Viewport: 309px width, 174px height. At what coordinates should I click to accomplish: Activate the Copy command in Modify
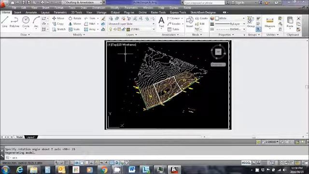(58, 24)
